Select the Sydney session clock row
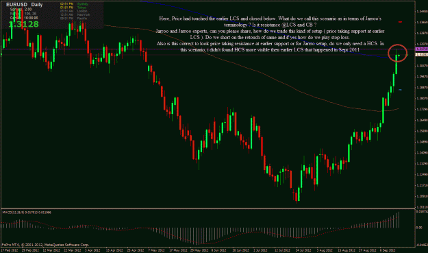Image resolution: width=428 pixels, height=253 pixels. click(74, 4)
